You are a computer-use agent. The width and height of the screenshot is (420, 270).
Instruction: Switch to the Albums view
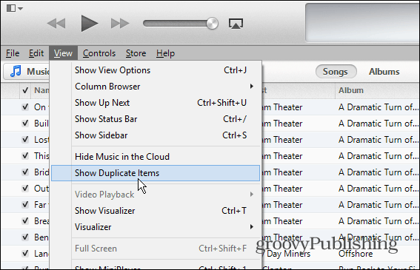384,72
